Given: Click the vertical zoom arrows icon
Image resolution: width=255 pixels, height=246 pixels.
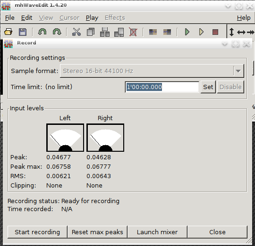Looking at the screenshot, I should 231,32.
